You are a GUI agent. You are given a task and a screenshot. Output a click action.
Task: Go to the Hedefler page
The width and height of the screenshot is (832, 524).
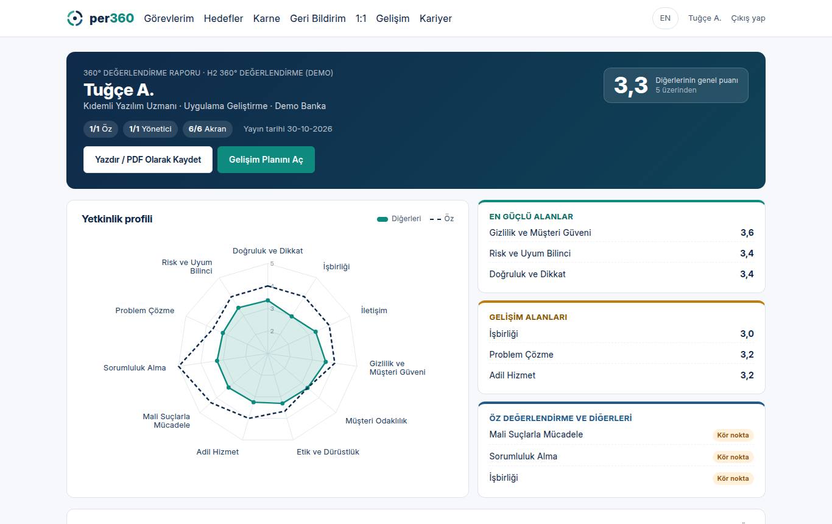[x=224, y=18]
